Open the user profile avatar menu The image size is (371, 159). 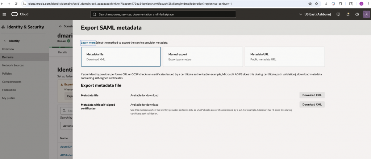tap(366, 14)
